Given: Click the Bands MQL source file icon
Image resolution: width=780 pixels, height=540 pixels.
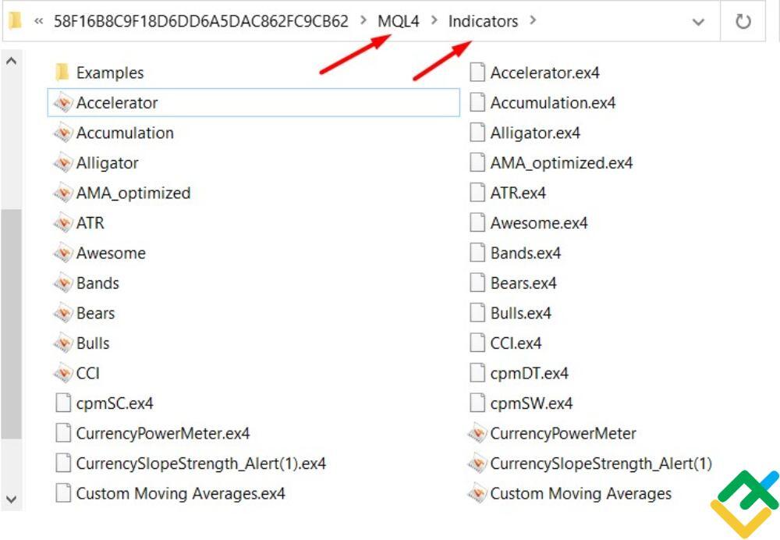Looking at the screenshot, I should (63, 283).
